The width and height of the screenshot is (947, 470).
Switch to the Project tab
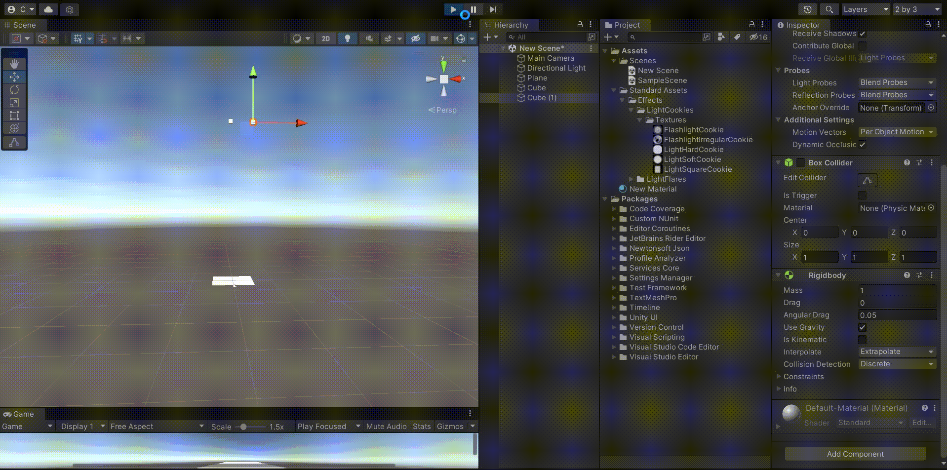(625, 25)
